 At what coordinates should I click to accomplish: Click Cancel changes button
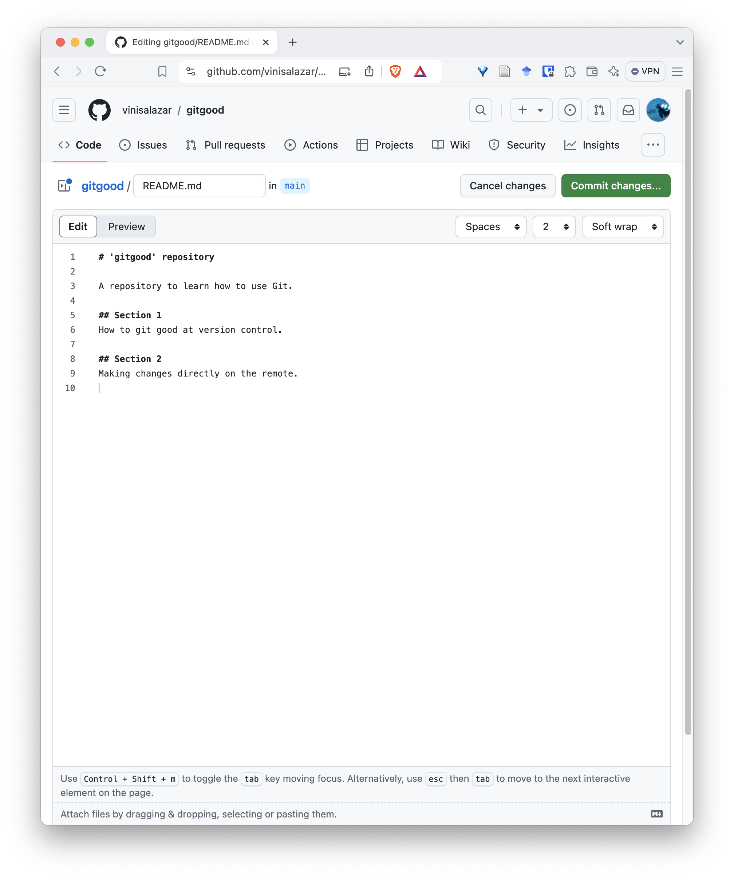click(507, 185)
